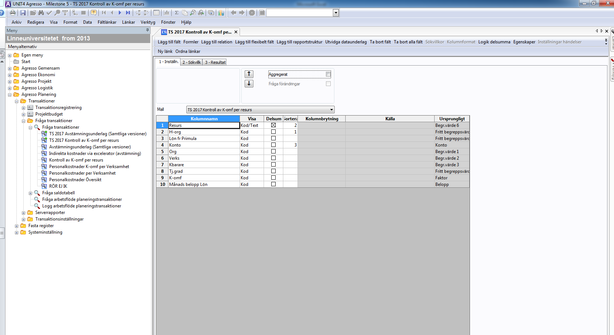This screenshot has width=614, height=335.
Task: Collapse the Agresso Planering folder
Action: pyautogui.click(x=10, y=95)
